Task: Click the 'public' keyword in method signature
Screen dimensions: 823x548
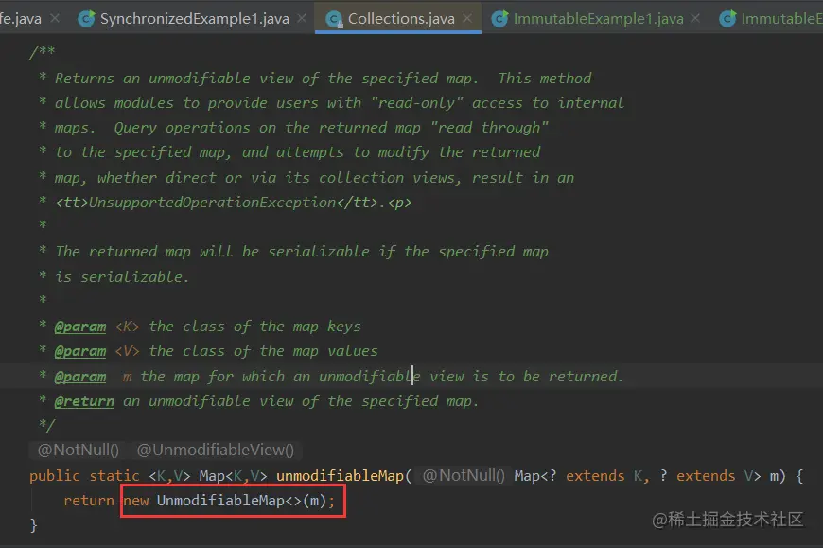Action: [x=55, y=476]
